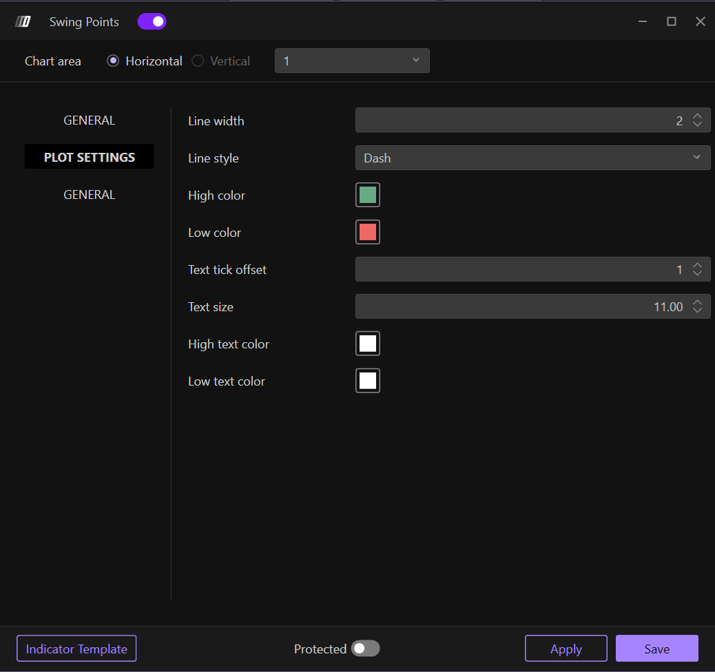Increase Line width with the up arrow
The height and width of the screenshot is (672, 715).
697,116
